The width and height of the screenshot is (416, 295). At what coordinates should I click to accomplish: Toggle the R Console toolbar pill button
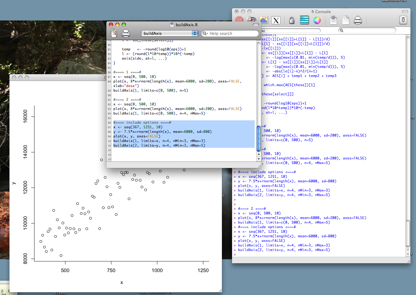tap(405, 12)
